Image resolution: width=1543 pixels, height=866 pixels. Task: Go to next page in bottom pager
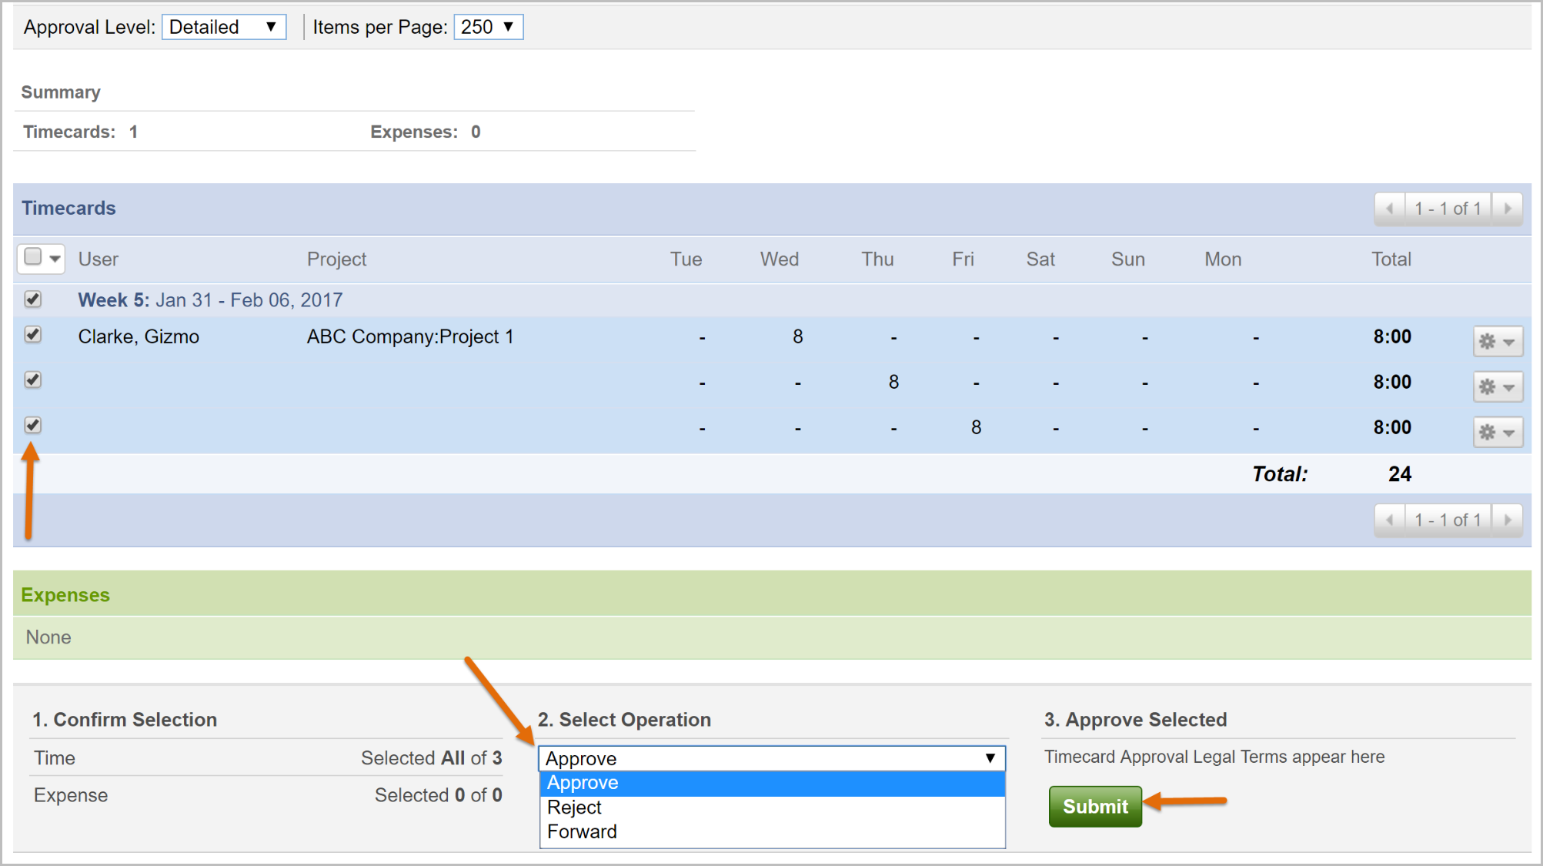1508,520
